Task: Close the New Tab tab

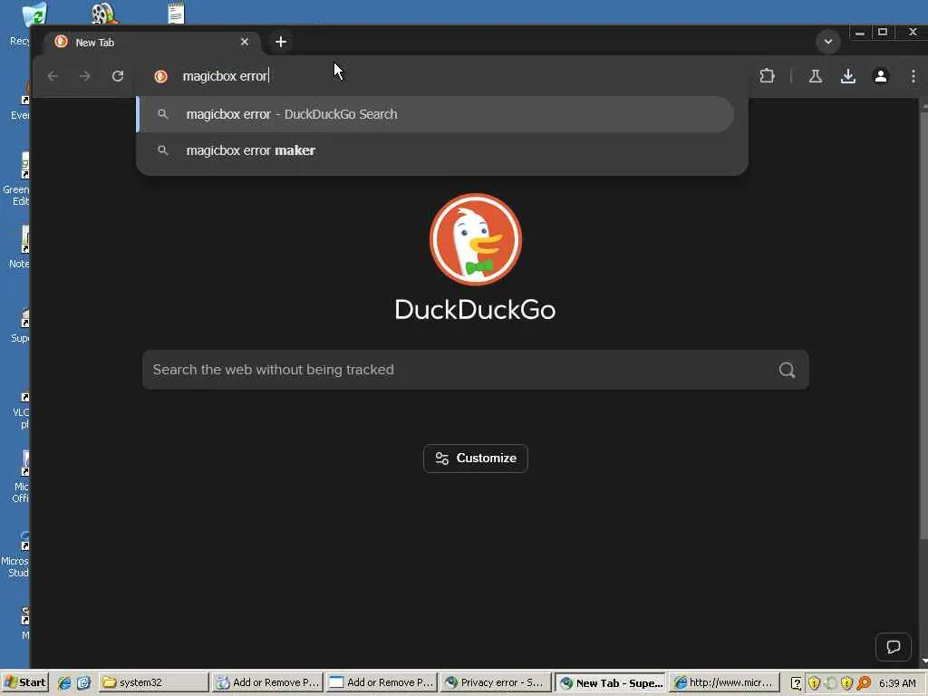Action: pyautogui.click(x=245, y=42)
